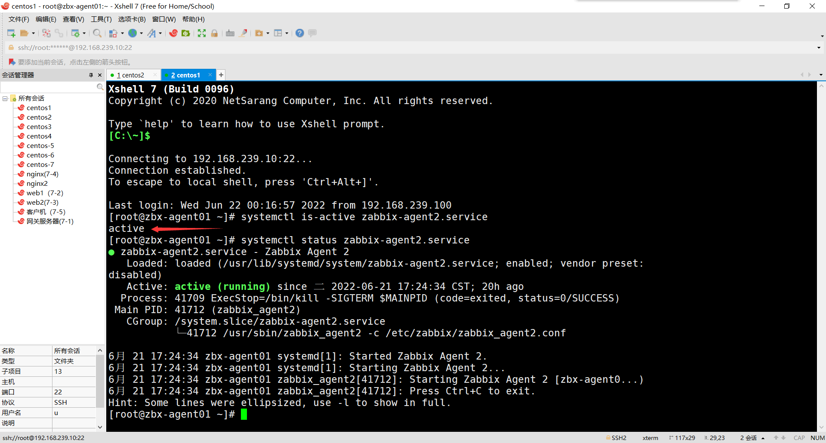The height and width of the screenshot is (443, 826).
Task: Pin the session manager panel
Action: [91, 75]
